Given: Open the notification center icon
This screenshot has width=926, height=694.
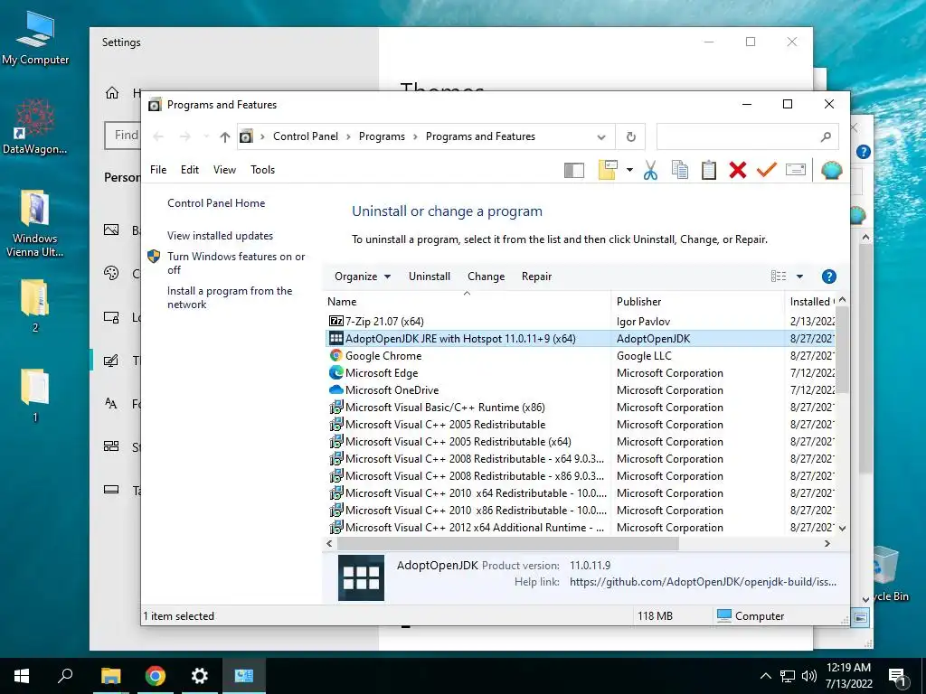Looking at the screenshot, I should tap(897, 677).
